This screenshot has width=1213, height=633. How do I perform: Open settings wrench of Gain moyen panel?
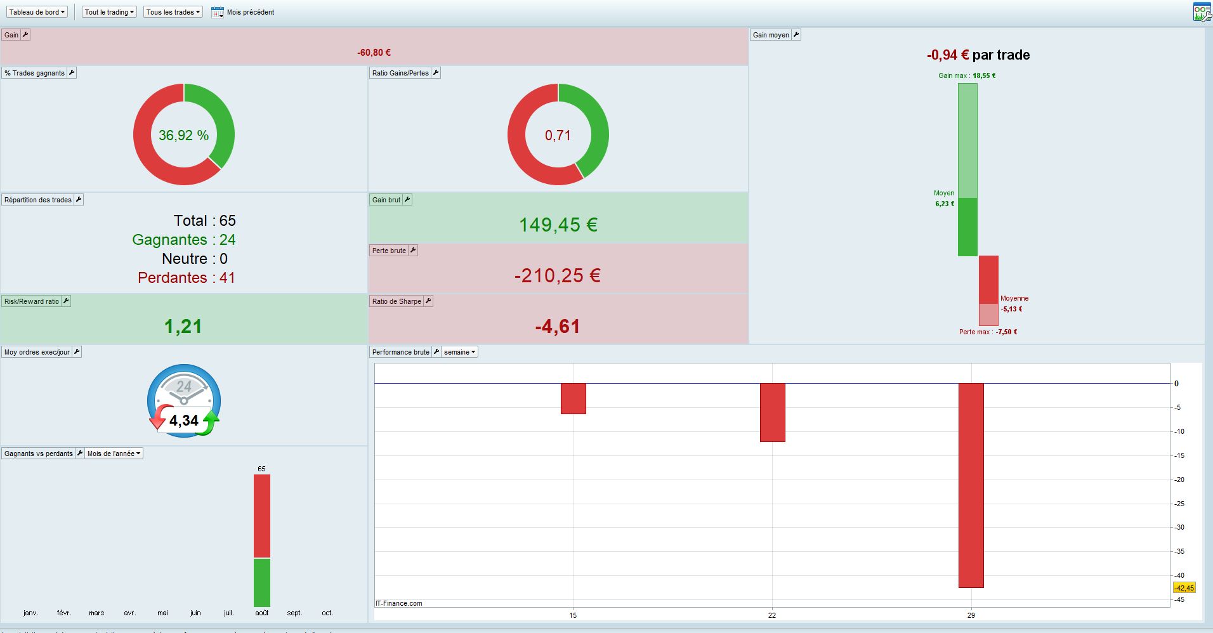[x=796, y=35]
